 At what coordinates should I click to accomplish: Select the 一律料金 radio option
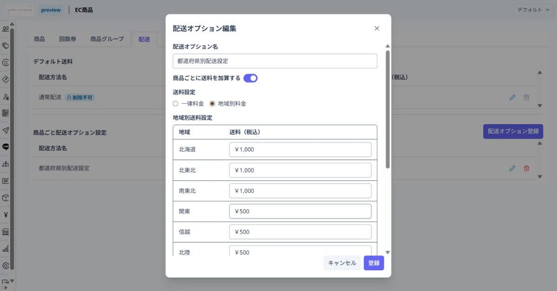pos(175,103)
